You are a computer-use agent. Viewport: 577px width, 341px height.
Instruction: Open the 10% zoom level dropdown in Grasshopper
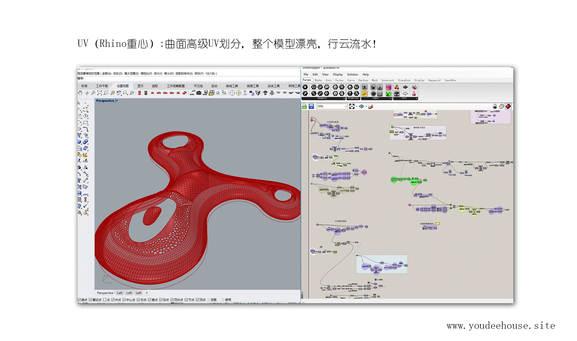point(346,107)
